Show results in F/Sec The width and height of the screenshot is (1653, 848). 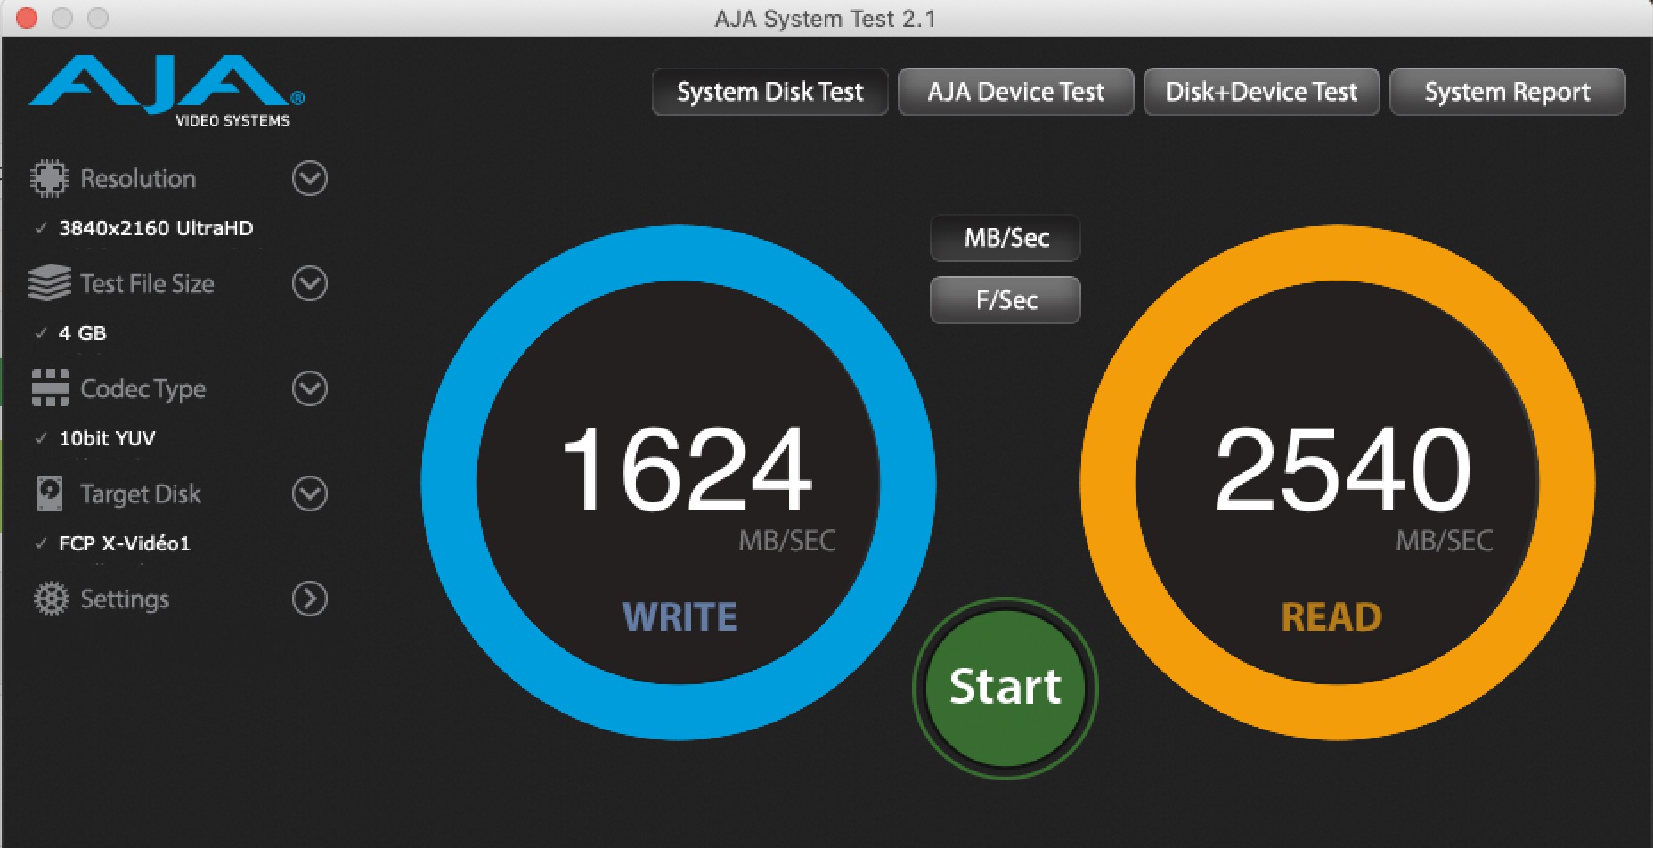pyautogui.click(x=1006, y=300)
